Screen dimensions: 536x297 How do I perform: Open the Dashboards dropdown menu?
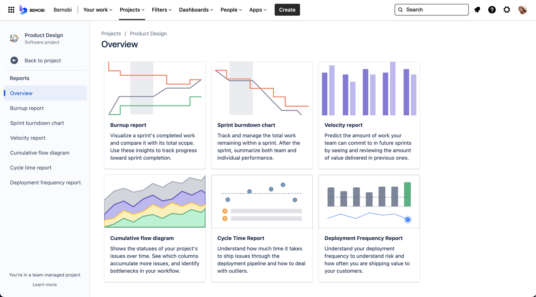click(x=196, y=10)
